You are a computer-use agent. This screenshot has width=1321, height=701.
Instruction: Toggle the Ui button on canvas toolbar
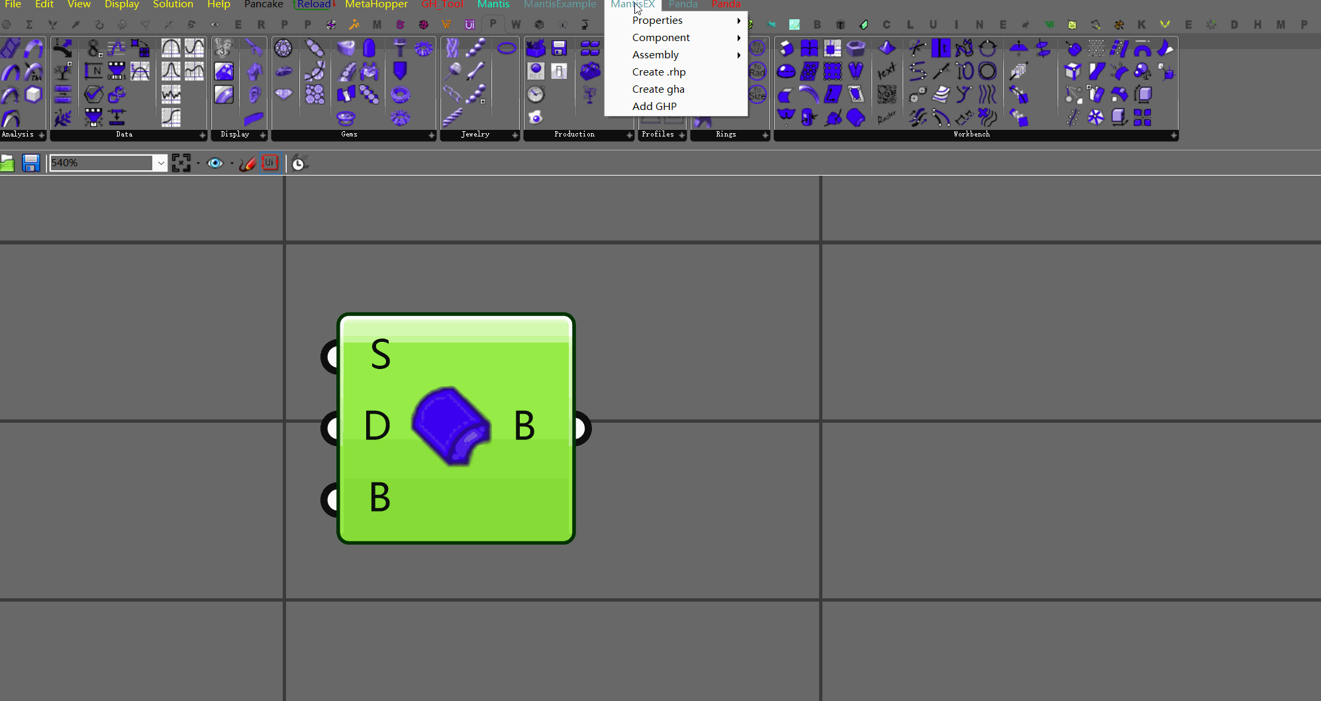pyautogui.click(x=270, y=162)
